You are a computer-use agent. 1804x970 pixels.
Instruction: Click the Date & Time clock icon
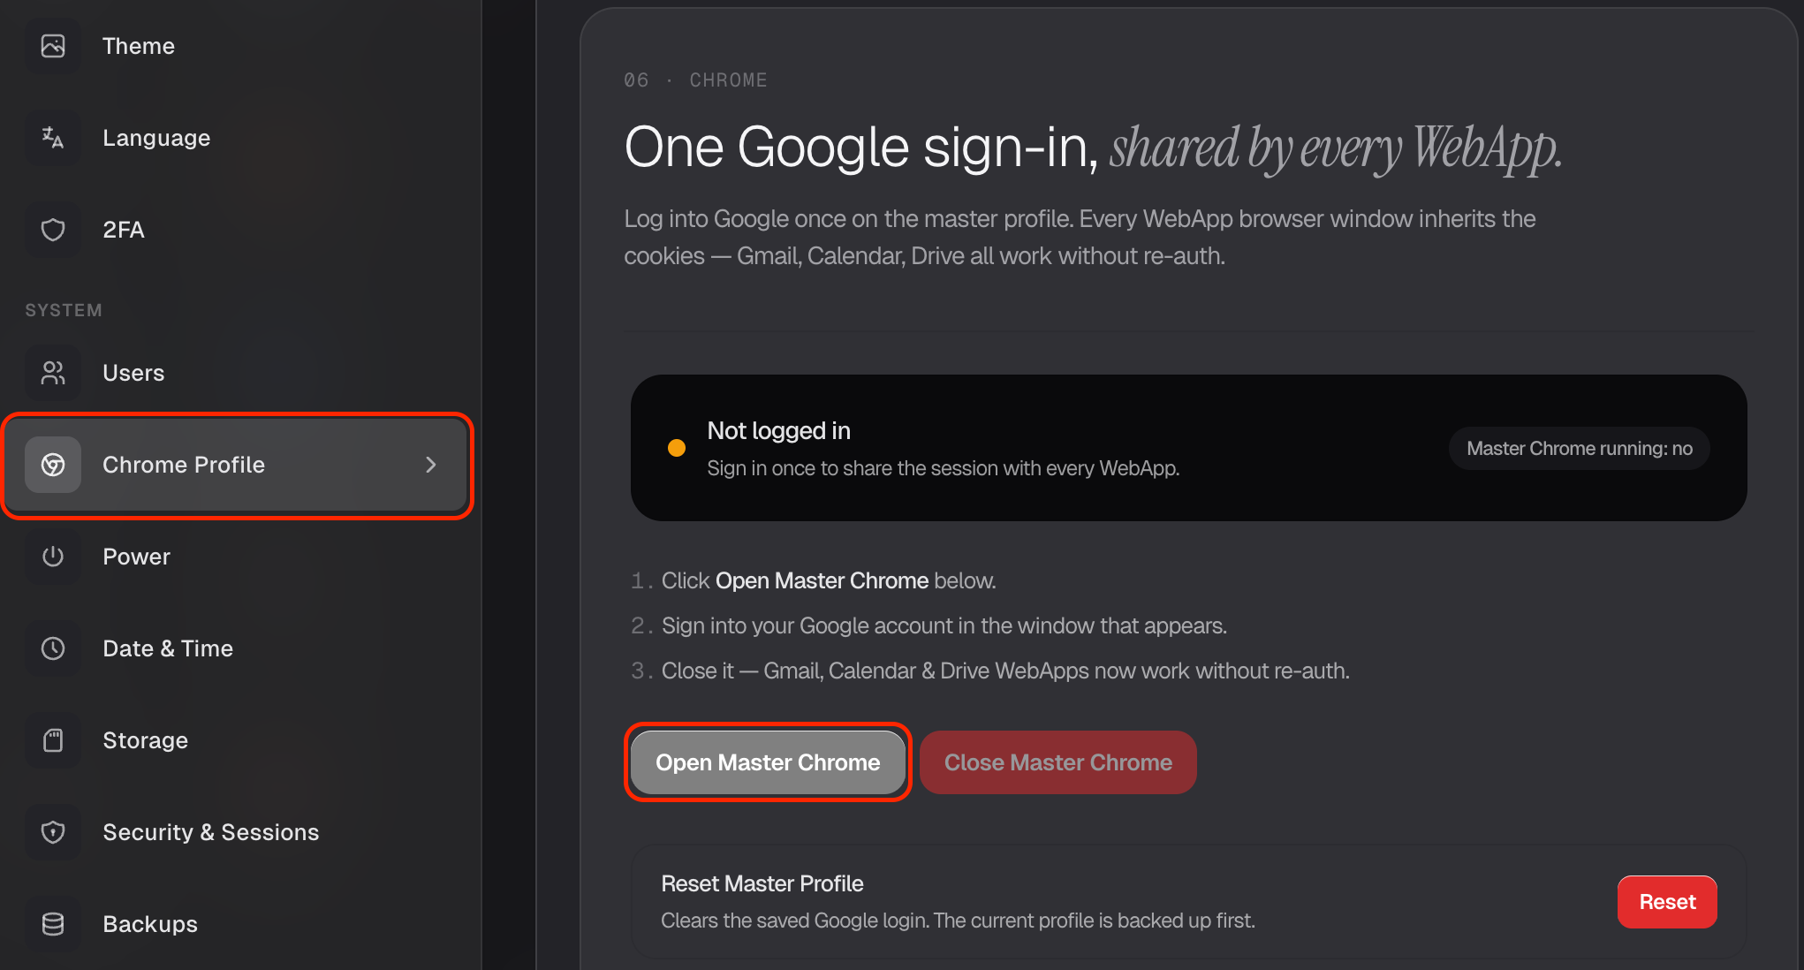tap(53, 648)
